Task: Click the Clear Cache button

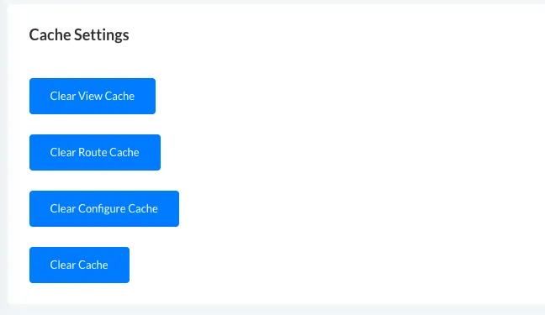Action: [79, 265]
